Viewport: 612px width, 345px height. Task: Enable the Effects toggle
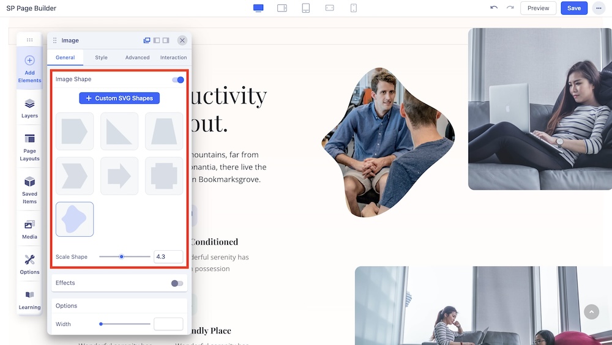pos(177,283)
